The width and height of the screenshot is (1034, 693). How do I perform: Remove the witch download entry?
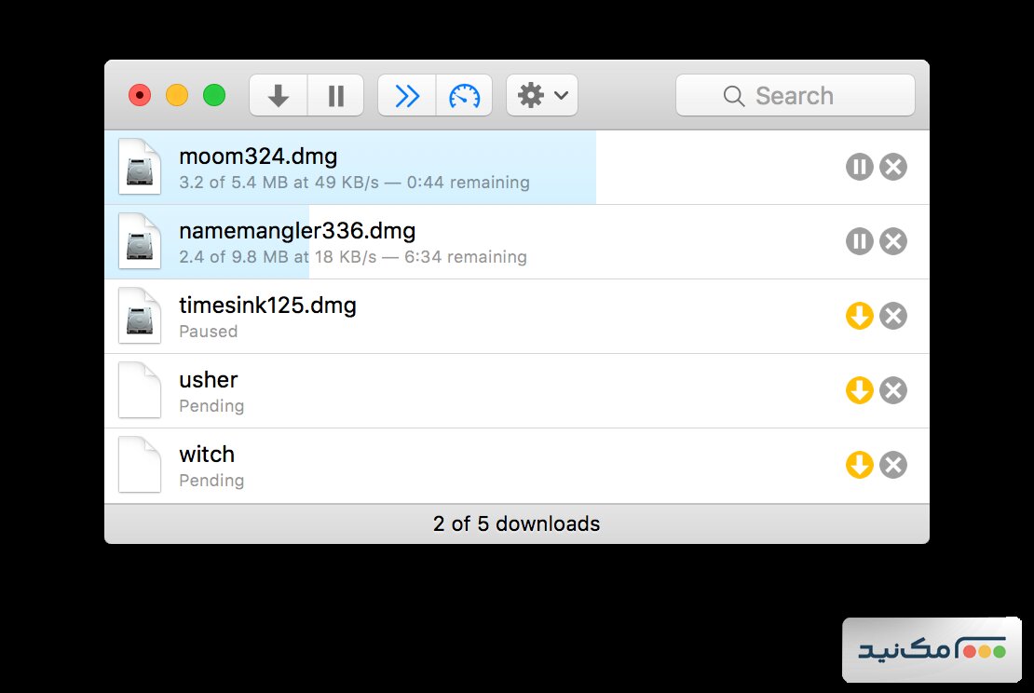click(893, 465)
